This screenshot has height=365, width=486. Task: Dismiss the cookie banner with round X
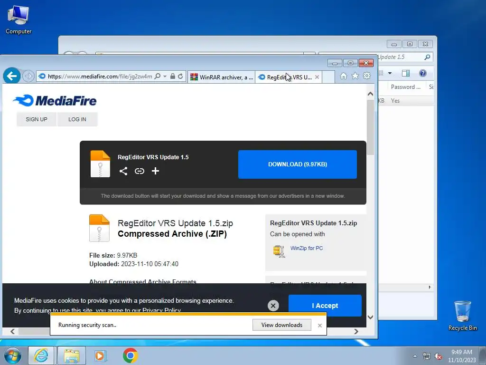click(273, 306)
